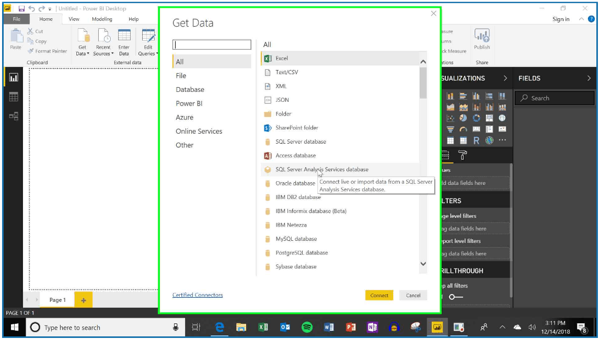Open the Help ribbon tab
The width and height of the screenshot is (600, 339).
pos(134,19)
